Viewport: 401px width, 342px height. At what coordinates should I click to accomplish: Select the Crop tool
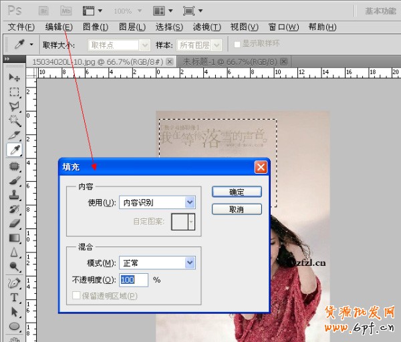pos(14,136)
